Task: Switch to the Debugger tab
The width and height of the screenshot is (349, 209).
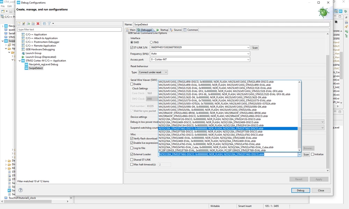Action: pos(145,30)
